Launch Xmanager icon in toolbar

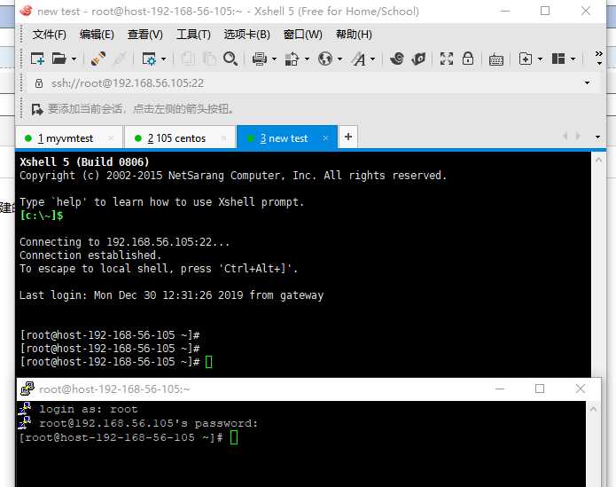(x=418, y=59)
